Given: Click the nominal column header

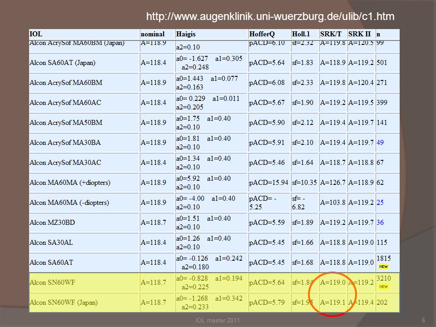Looking at the screenshot, I should click(153, 34).
